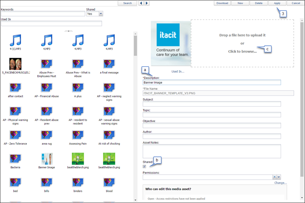The width and height of the screenshot is (305, 203).
Task: Expand the Permissions dropdown arrow
Action: click(x=279, y=177)
